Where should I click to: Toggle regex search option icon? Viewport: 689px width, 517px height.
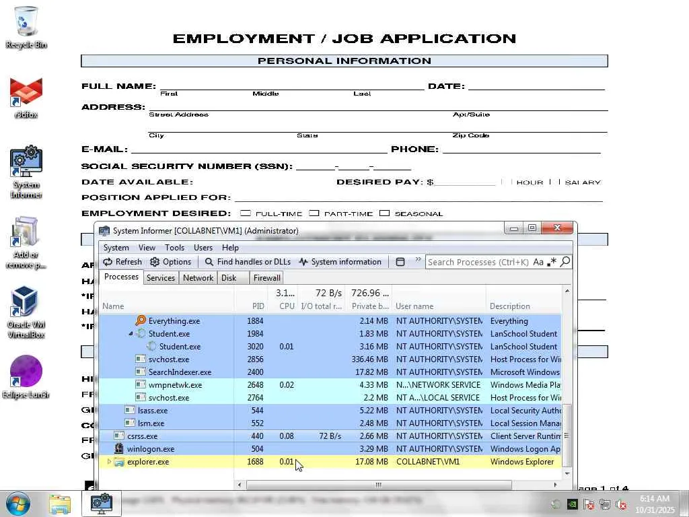click(552, 262)
